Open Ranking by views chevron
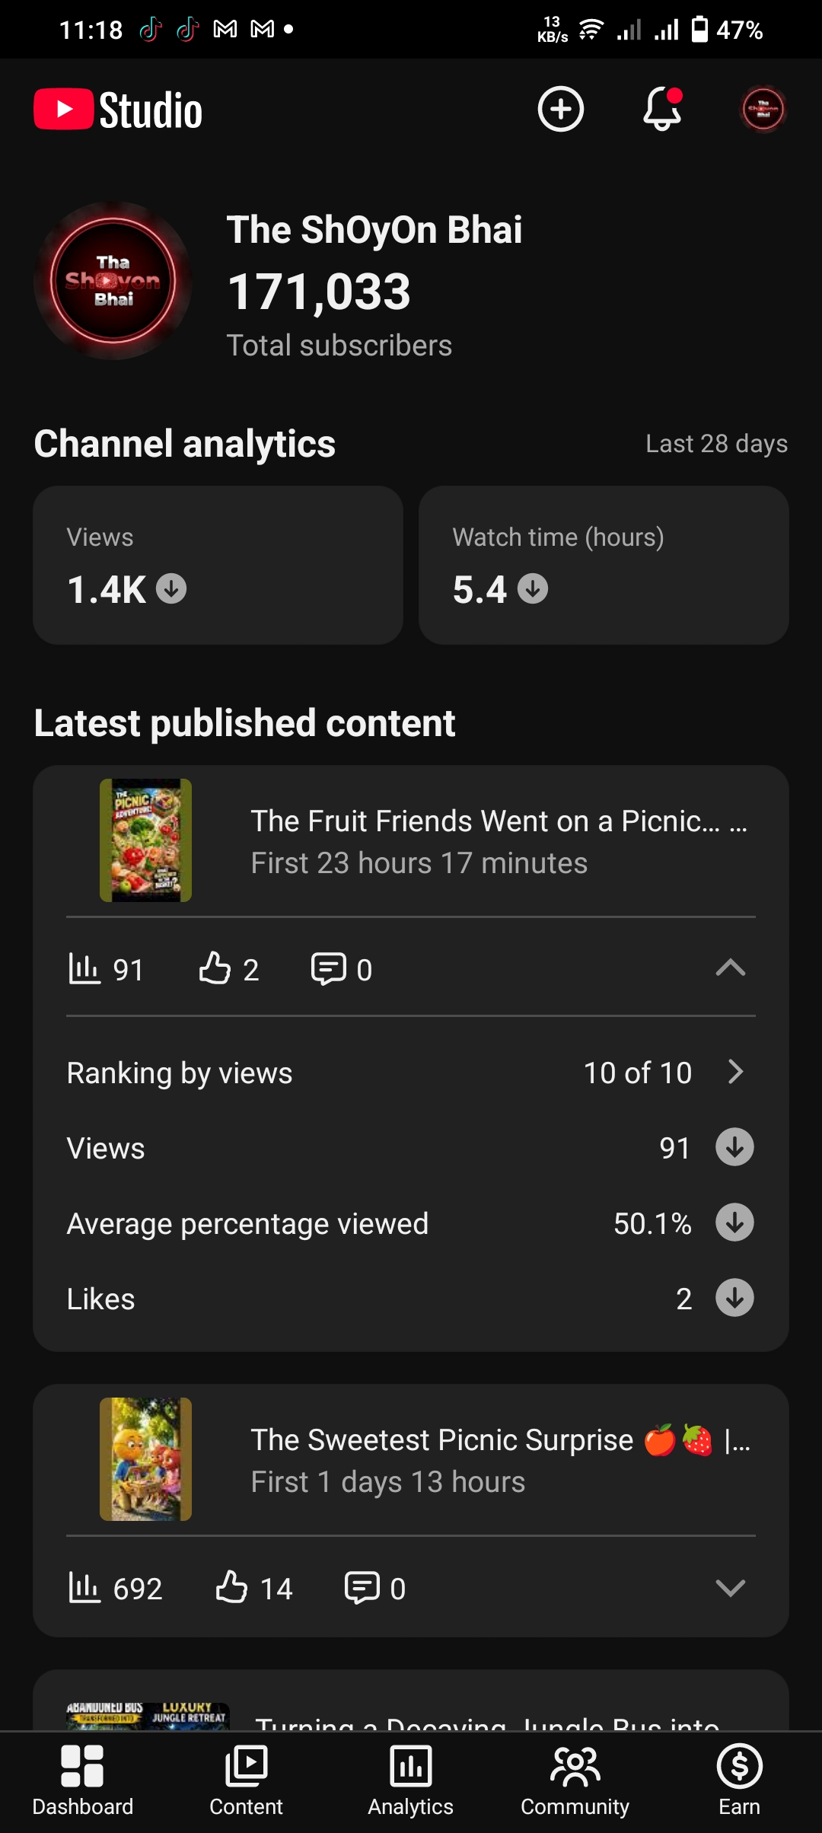The height and width of the screenshot is (1833, 822). [x=735, y=1072]
